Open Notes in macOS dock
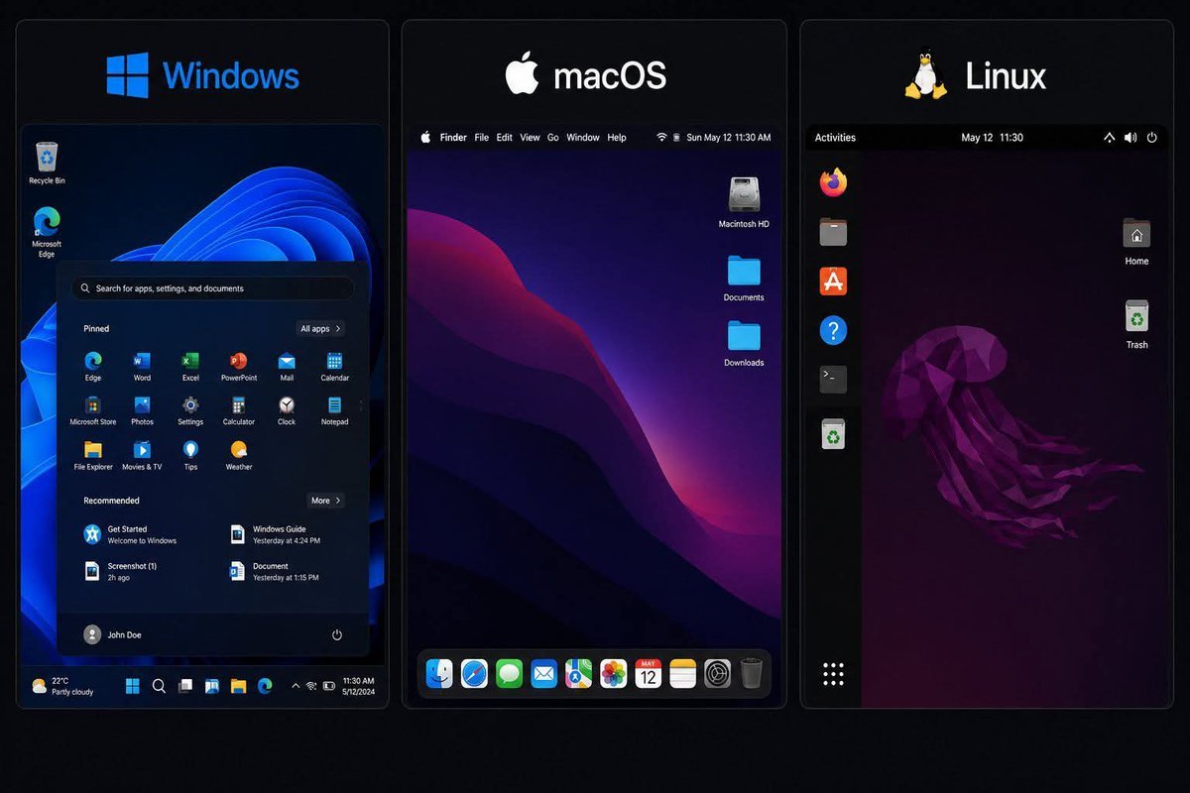Screen dimensions: 1190x793 682,674
